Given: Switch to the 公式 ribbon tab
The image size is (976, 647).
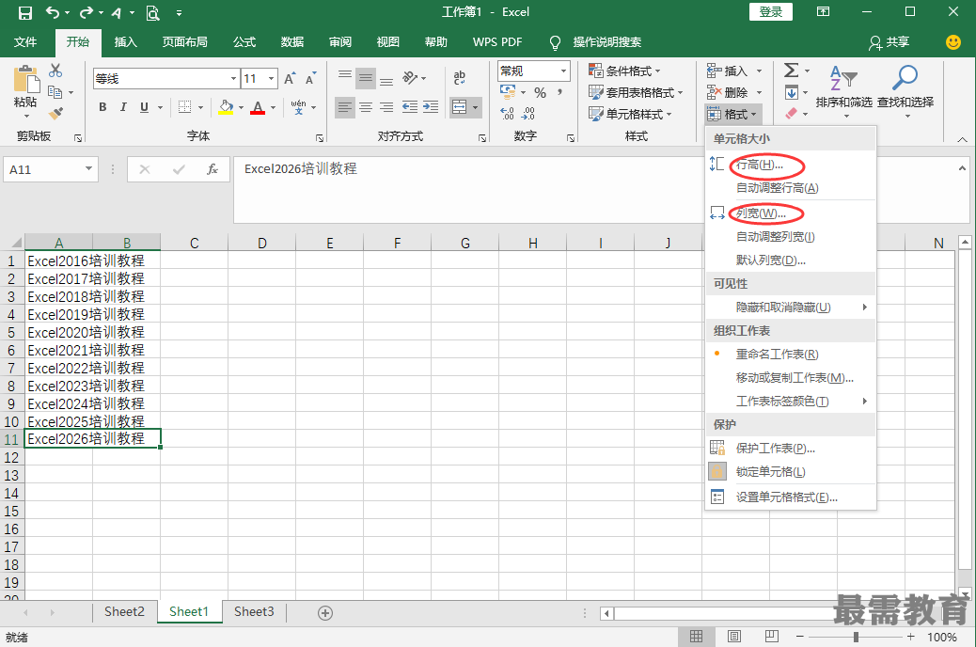Looking at the screenshot, I should tap(244, 41).
